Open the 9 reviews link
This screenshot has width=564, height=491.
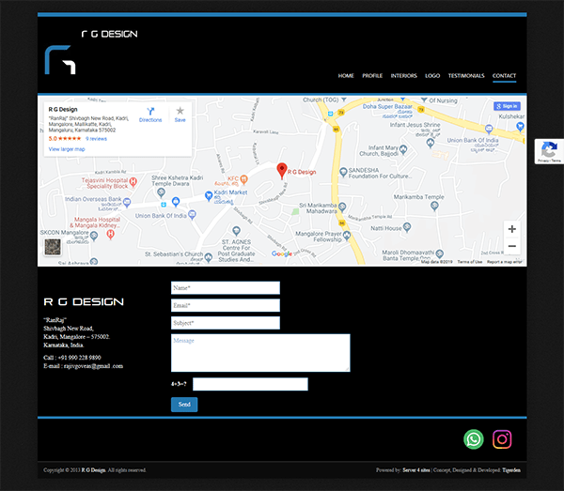pos(96,139)
